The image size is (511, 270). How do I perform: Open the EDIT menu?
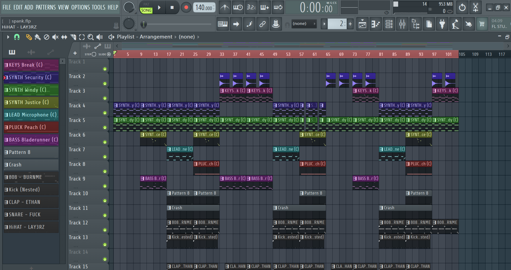18,7
